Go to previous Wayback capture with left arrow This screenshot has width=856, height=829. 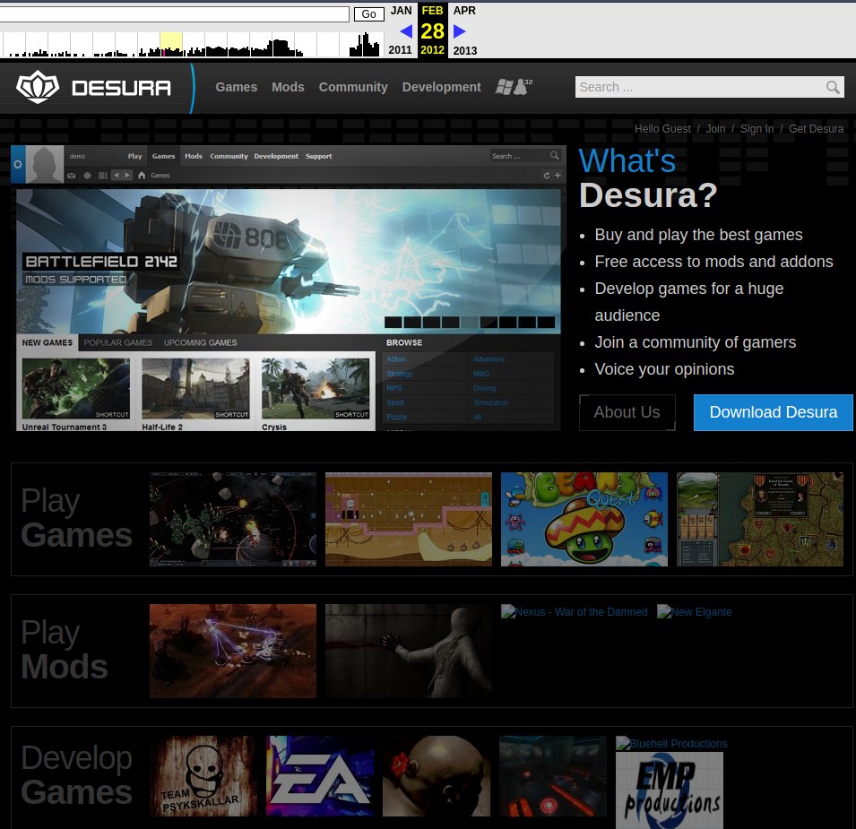406,31
